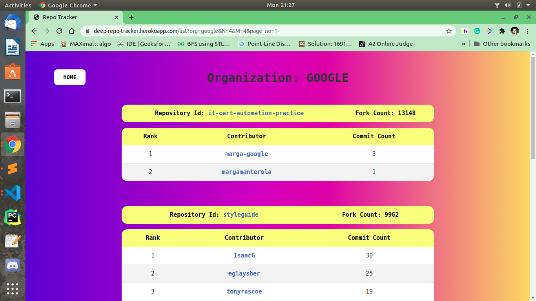This screenshot has height=301, width=536.
Task: Bookmark this page with the star icon
Action: 449,31
